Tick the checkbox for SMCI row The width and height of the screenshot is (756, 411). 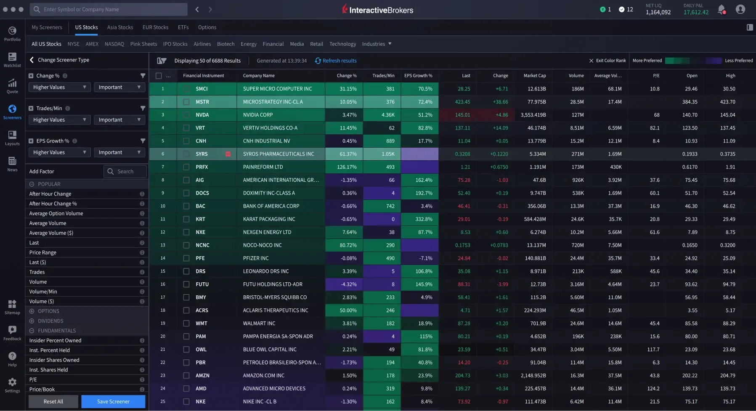click(x=186, y=89)
